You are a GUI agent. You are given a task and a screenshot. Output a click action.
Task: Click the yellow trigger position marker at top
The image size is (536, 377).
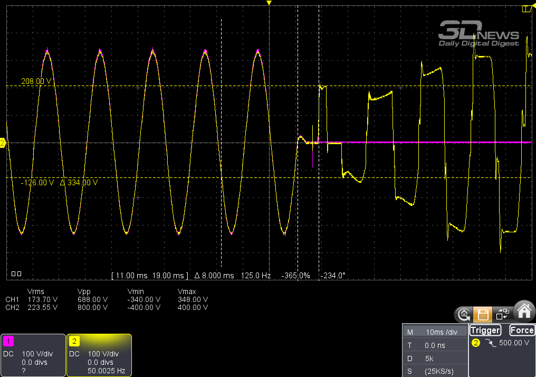tap(269, 3)
